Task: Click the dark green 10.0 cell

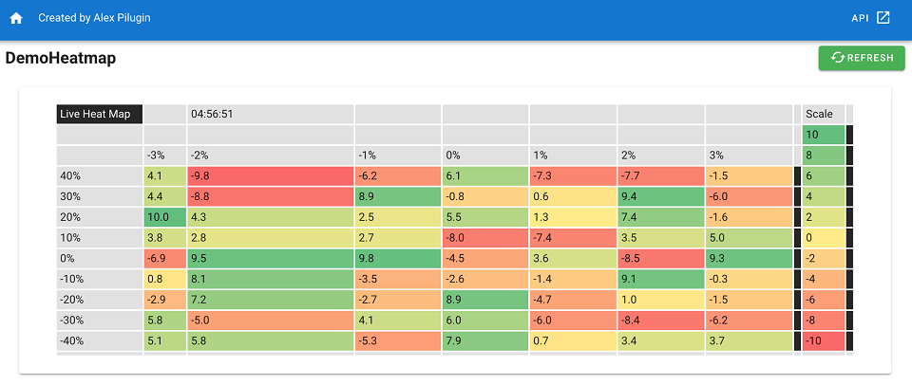Action: [165, 217]
